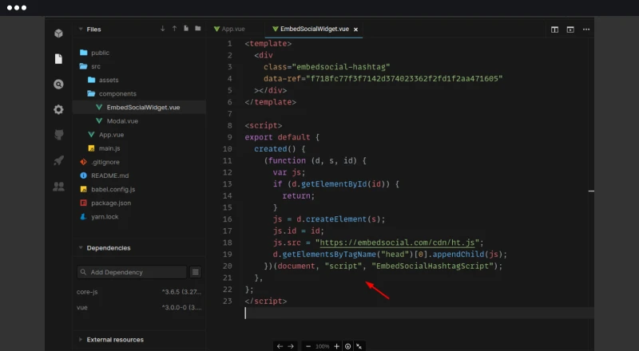
Task: Select EmbedSocialWidget.vue in file tree
Action: click(x=139, y=107)
